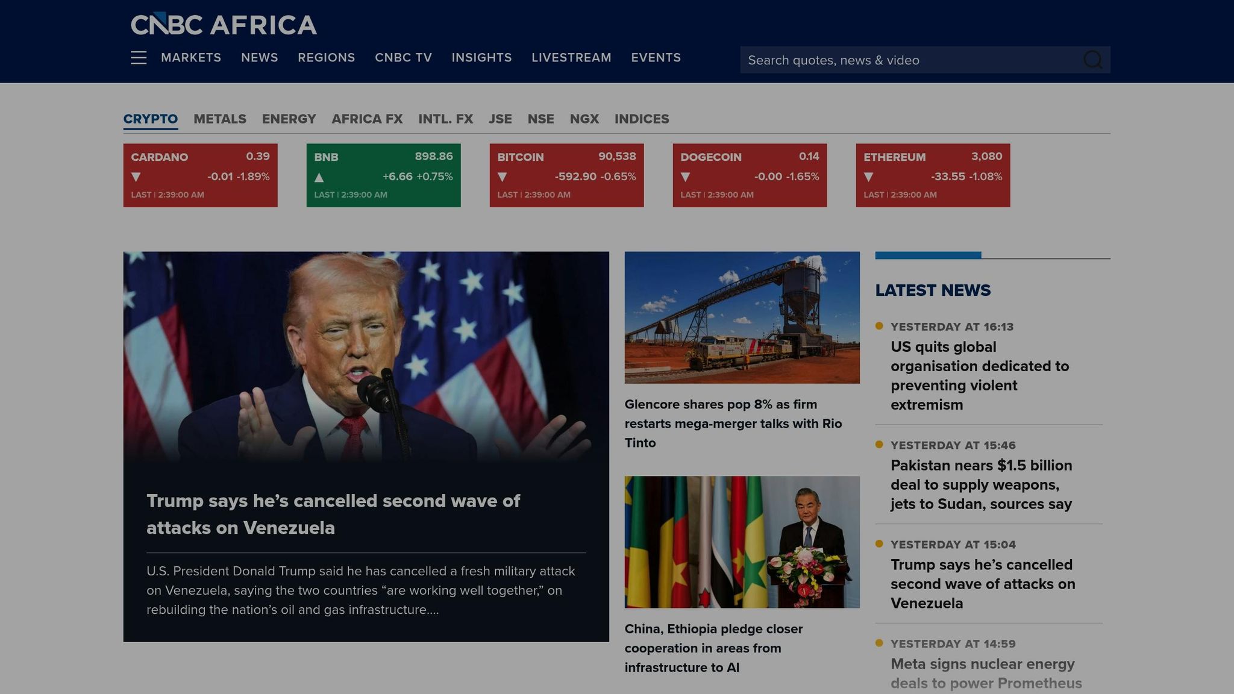Select the AFRICA FX tab
This screenshot has width=1234, height=694.
click(367, 119)
